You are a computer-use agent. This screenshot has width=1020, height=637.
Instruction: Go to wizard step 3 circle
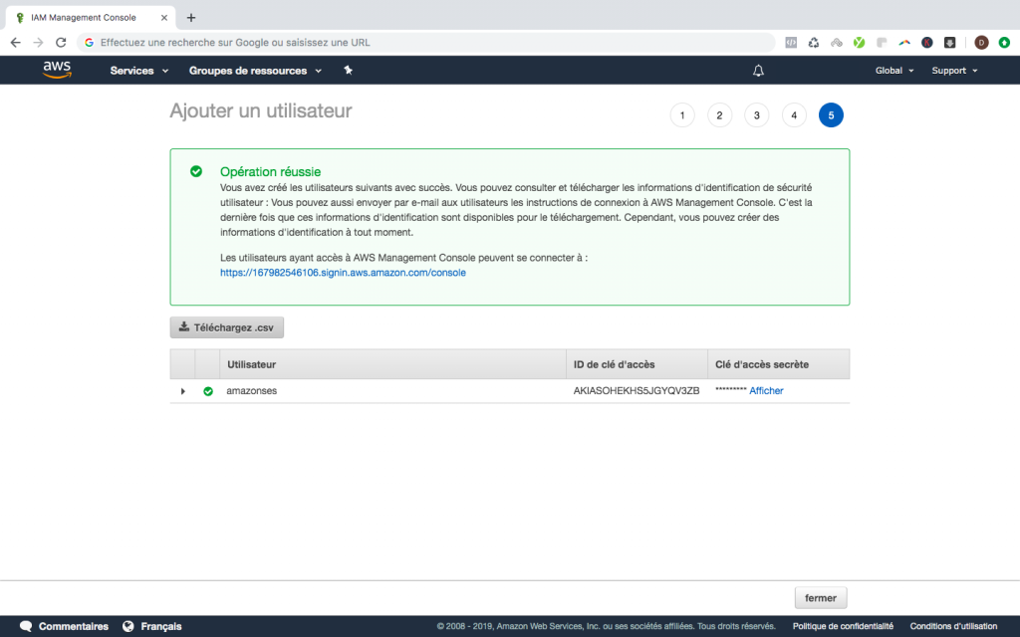(756, 115)
